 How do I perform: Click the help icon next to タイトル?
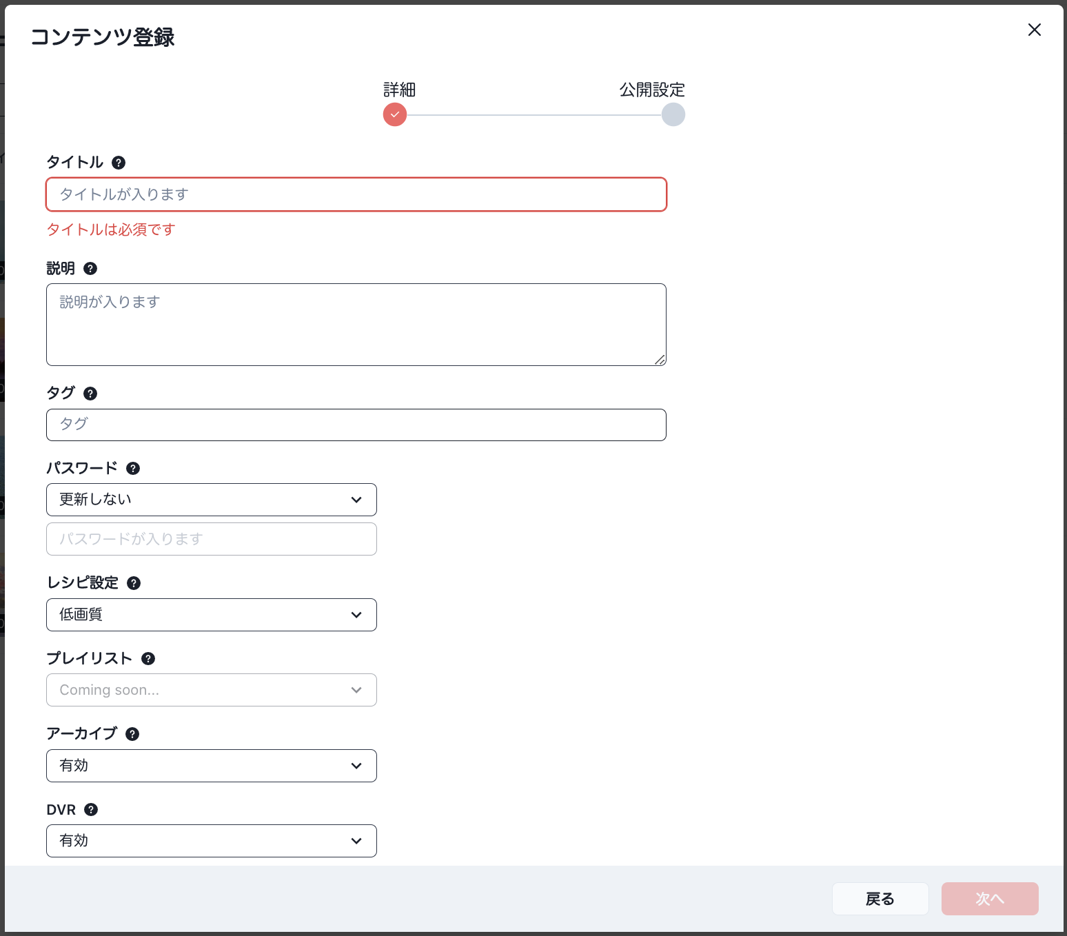(119, 163)
